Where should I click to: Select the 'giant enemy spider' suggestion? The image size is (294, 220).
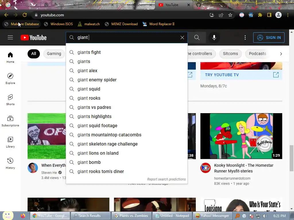127,80
